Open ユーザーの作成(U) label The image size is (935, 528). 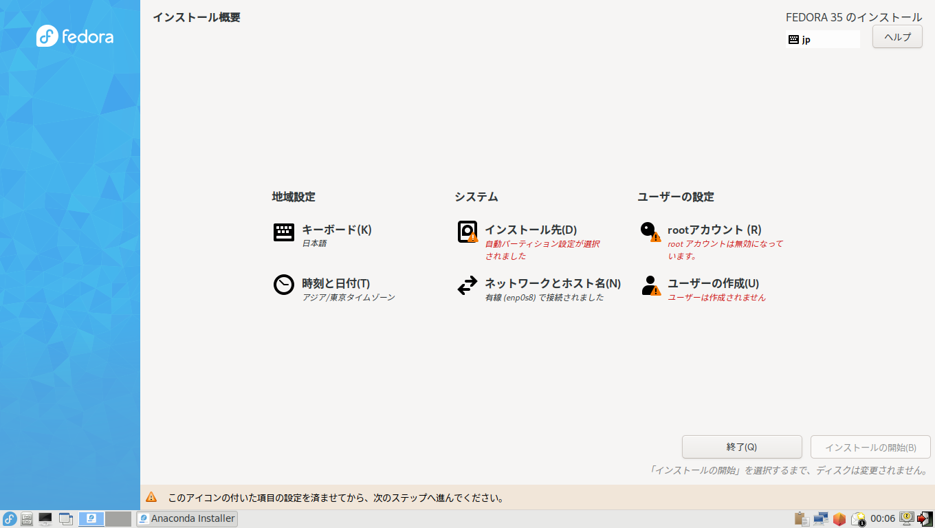713,283
